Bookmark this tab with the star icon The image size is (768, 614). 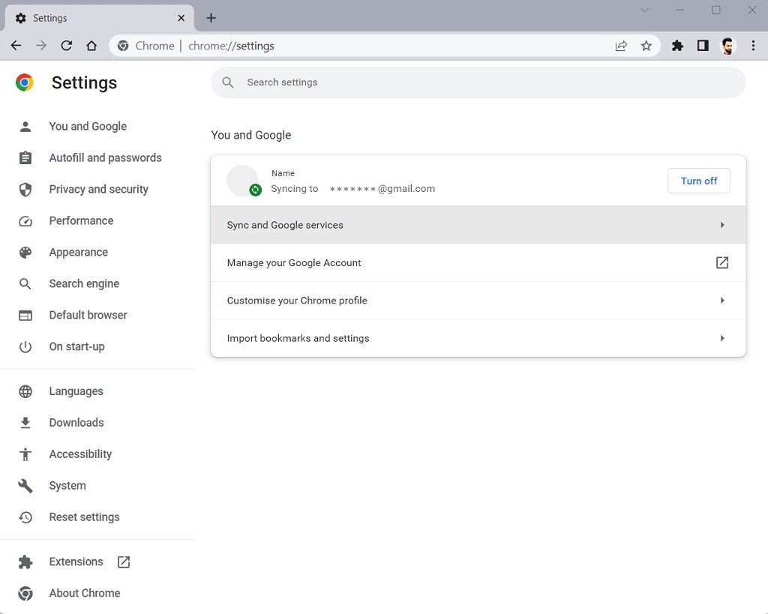click(x=646, y=46)
